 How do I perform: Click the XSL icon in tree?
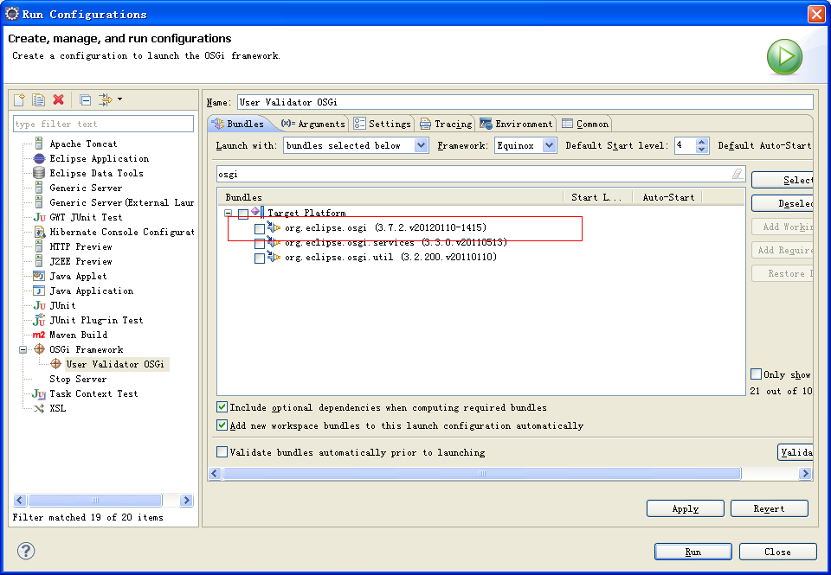(39, 408)
